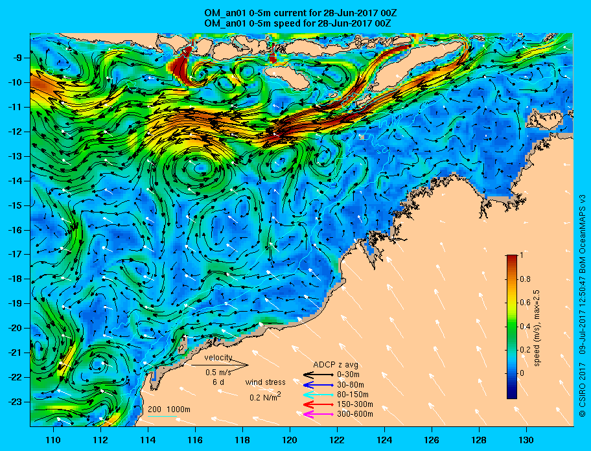The height and width of the screenshot is (451, 591).
Task: Click the title line 'OM_an01 0-5m current for 28-Jun-2017 00Z'
Action: pos(301,14)
